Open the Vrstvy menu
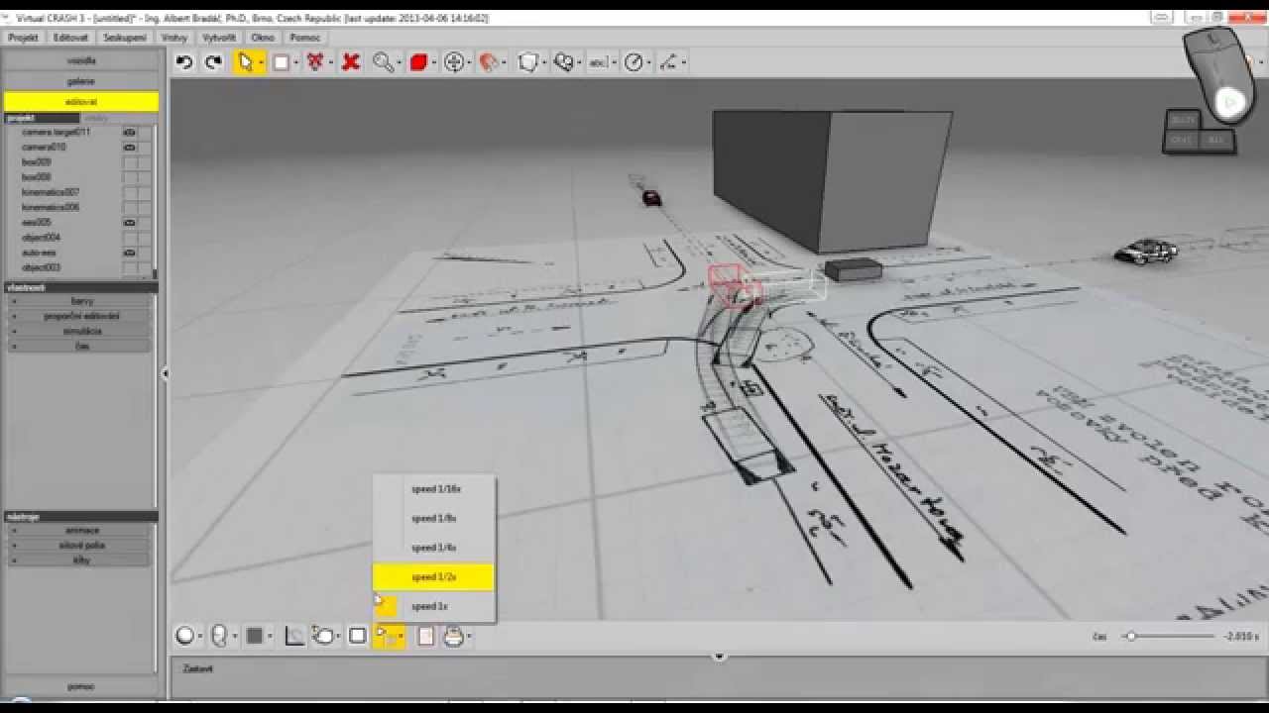Image resolution: width=1269 pixels, height=713 pixels. [x=174, y=37]
